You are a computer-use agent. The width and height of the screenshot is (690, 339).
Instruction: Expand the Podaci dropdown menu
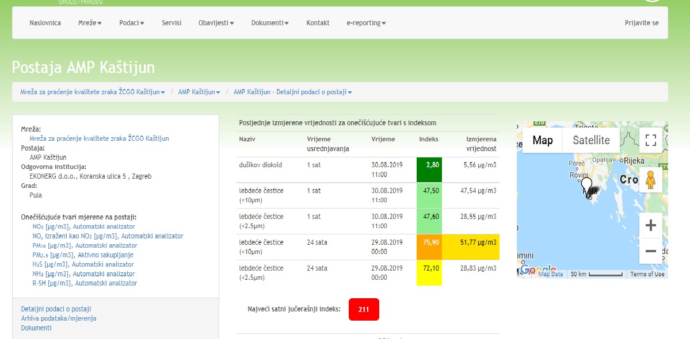[x=132, y=23]
